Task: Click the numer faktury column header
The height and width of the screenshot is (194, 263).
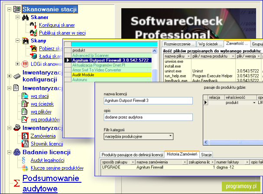Action: click(232, 162)
